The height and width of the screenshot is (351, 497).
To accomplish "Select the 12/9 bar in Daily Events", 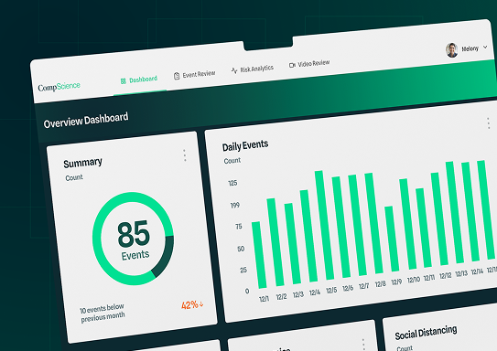I will click(392, 239).
